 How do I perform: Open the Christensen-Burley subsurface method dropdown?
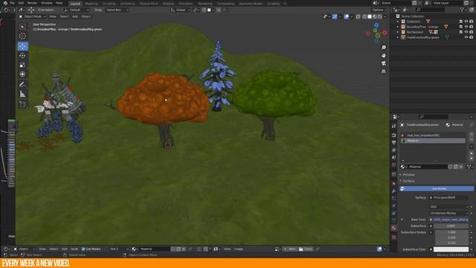[x=449, y=213]
